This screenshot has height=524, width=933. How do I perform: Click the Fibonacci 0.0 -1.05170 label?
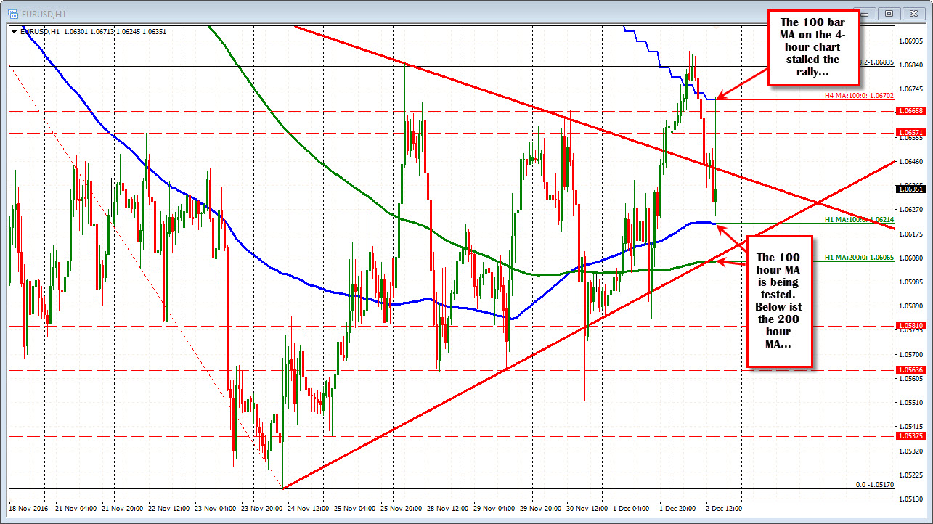[875, 484]
